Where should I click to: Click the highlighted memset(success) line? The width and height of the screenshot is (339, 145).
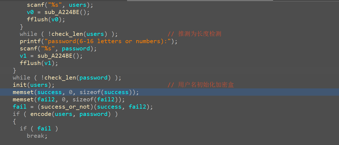click(76, 92)
